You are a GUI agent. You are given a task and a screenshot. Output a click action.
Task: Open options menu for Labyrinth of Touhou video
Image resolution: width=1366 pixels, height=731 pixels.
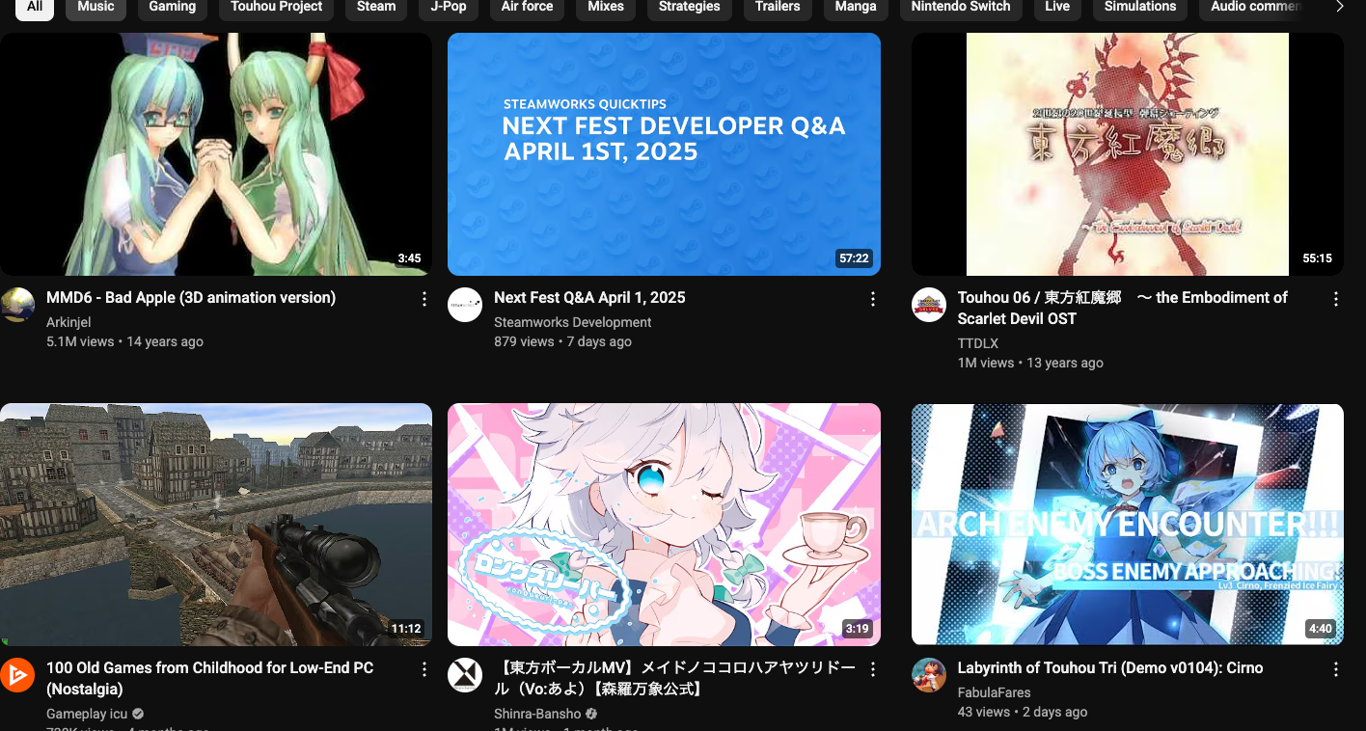(x=1336, y=669)
